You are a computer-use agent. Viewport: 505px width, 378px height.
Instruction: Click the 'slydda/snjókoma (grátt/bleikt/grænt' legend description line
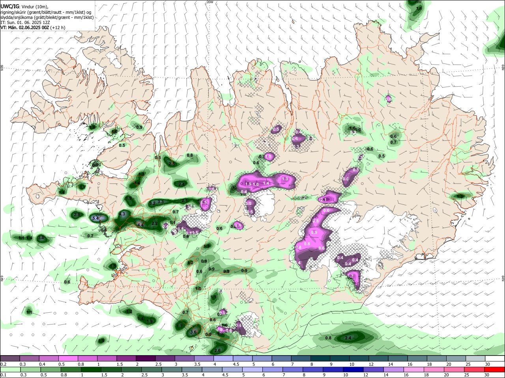point(47,17)
